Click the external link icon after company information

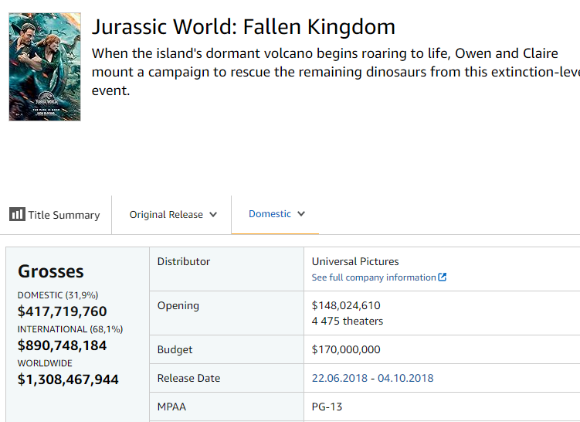(x=442, y=277)
